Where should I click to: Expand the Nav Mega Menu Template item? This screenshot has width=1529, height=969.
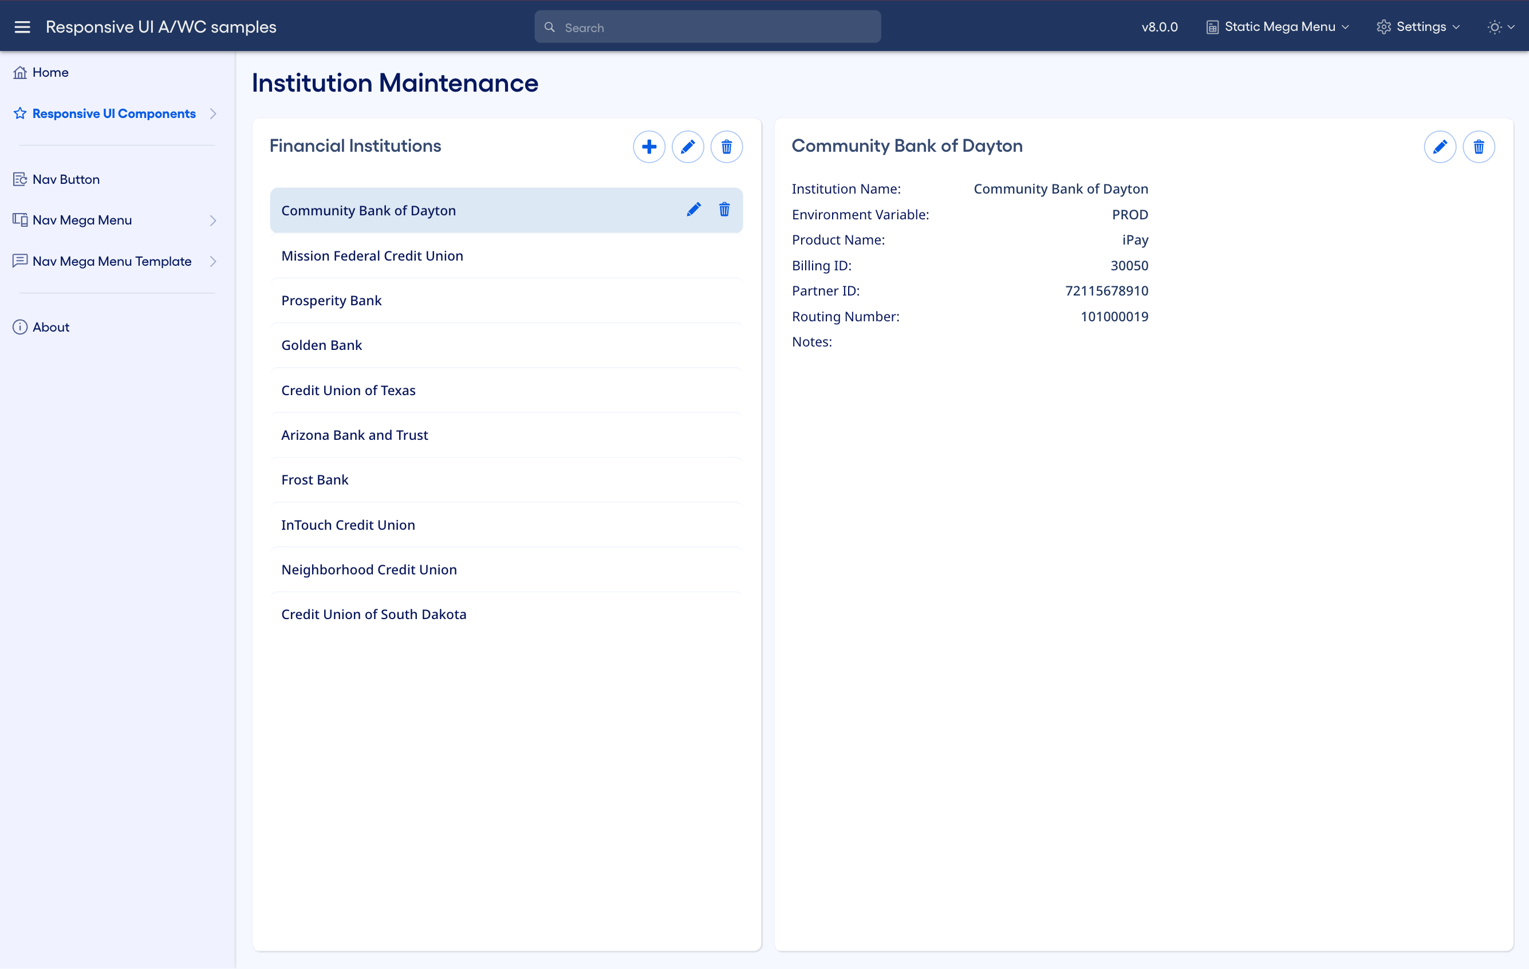[x=212, y=261]
